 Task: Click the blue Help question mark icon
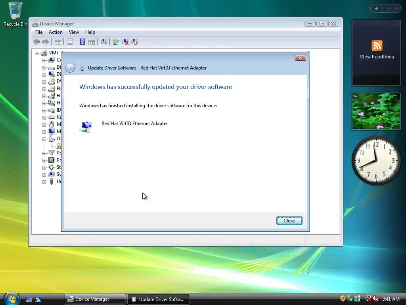(82, 42)
